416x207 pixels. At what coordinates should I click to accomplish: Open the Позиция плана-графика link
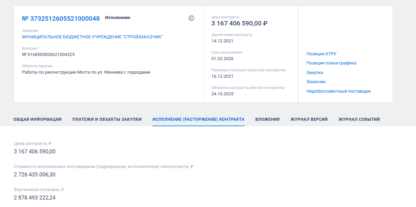tap(331, 63)
